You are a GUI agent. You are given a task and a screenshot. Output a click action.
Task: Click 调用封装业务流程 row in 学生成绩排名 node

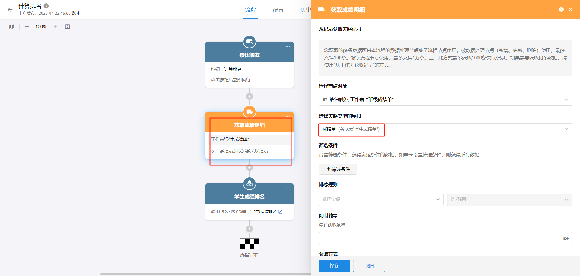pos(247,212)
